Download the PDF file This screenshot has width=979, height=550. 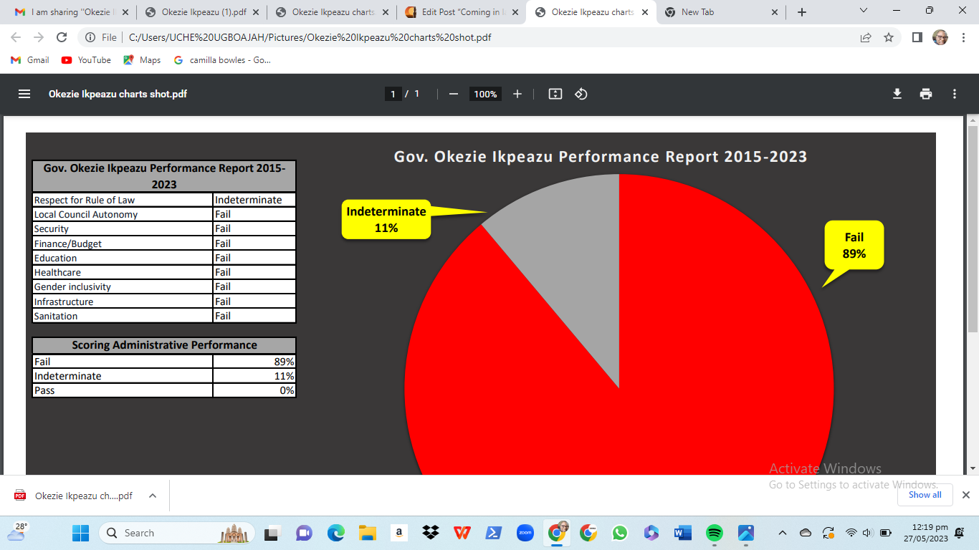[x=897, y=94]
